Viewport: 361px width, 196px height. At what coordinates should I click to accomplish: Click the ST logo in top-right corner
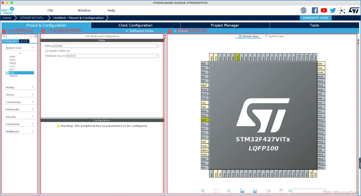tap(354, 10)
